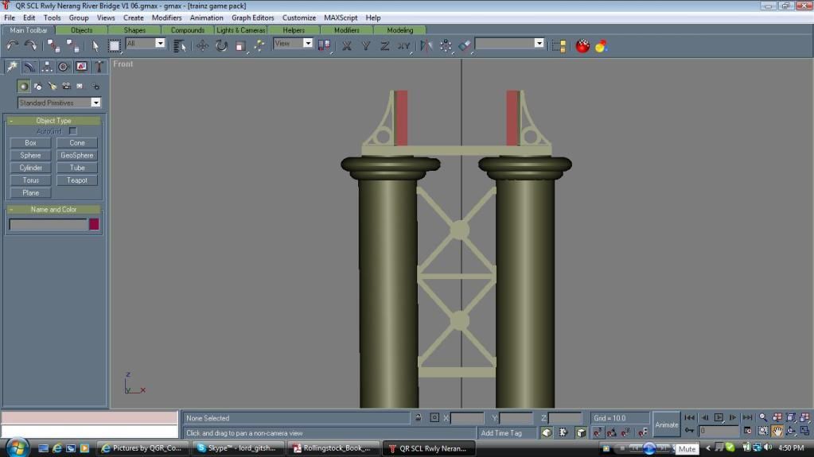This screenshot has width=814, height=457.
Task: Open the Modifiers menu
Action: [x=166, y=17]
